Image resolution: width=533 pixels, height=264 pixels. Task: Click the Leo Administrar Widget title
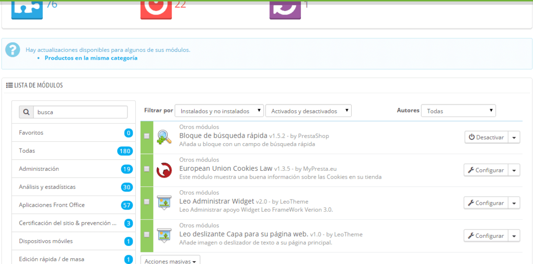(217, 201)
